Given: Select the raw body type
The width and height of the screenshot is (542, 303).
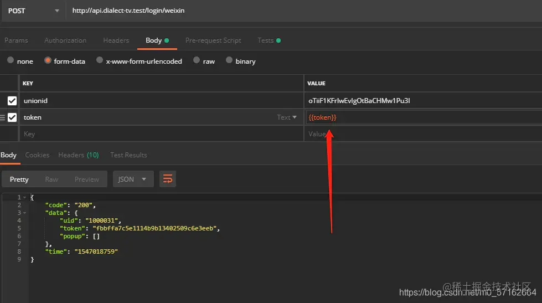Looking at the screenshot, I should point(197,60).
